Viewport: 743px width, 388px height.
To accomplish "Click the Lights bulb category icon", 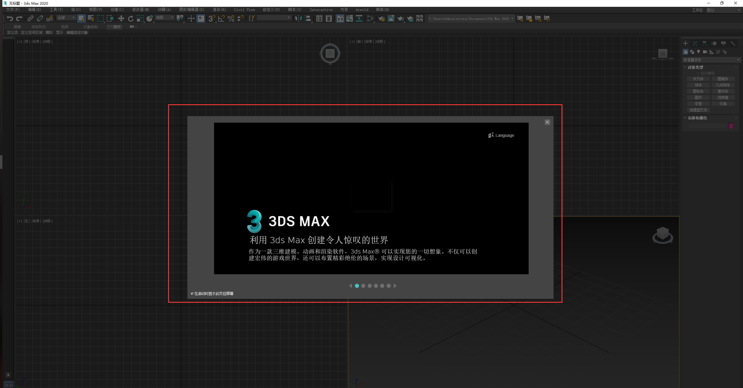I will point(699,52).
